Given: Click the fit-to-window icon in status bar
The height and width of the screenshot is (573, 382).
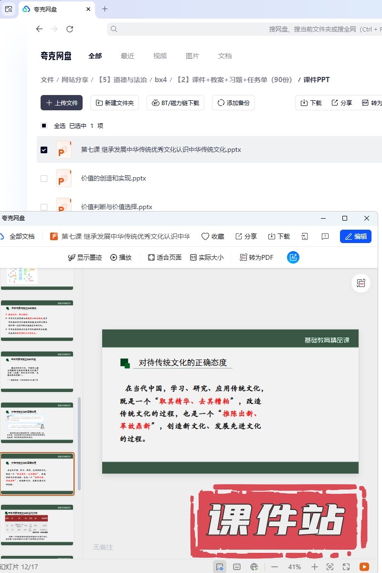Looking at the screenshot, I should click(330, 567).
